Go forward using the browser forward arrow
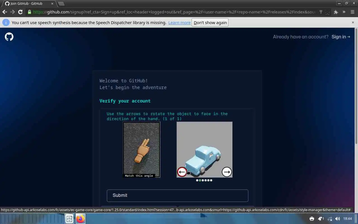 13,12
